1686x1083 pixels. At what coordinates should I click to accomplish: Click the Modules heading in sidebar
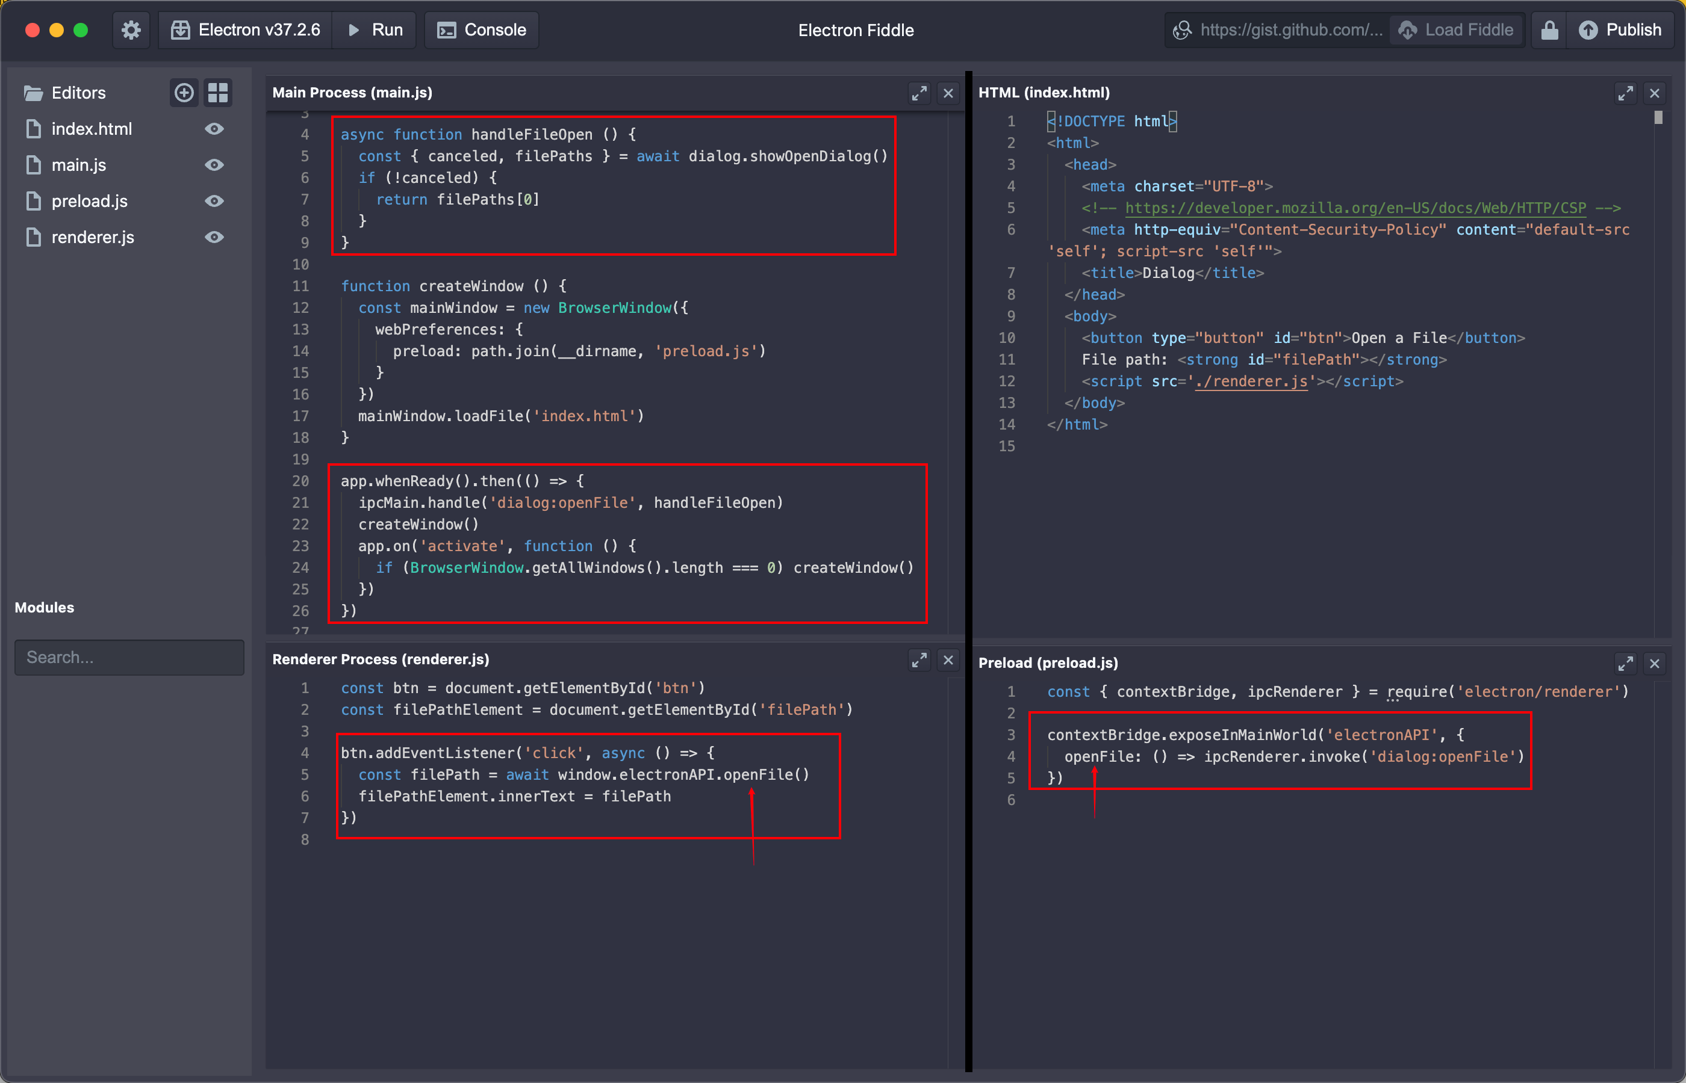[x=45, y=608]
